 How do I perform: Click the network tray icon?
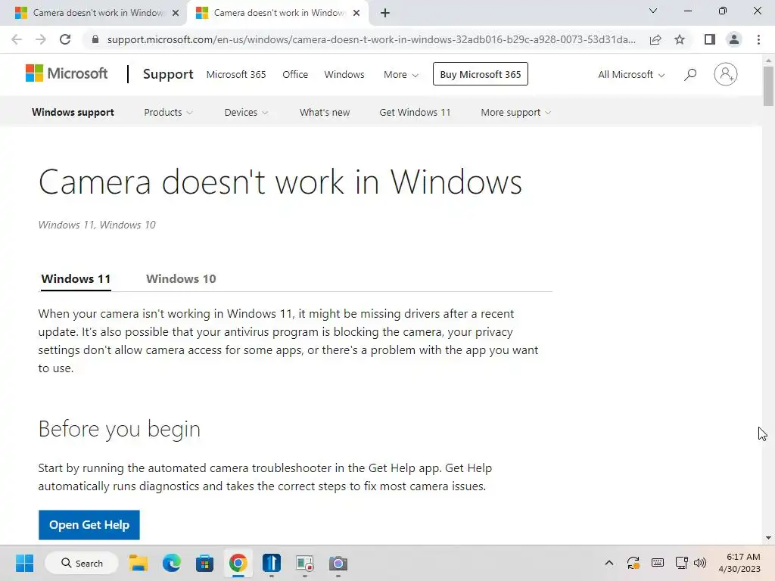[682, 563]
